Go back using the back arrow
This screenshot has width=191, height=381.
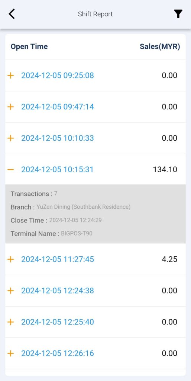pos(12,14)
